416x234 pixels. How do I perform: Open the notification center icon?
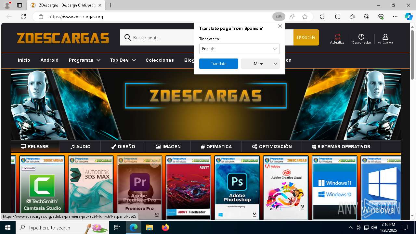pyautogui.click(x=405, y=227)
